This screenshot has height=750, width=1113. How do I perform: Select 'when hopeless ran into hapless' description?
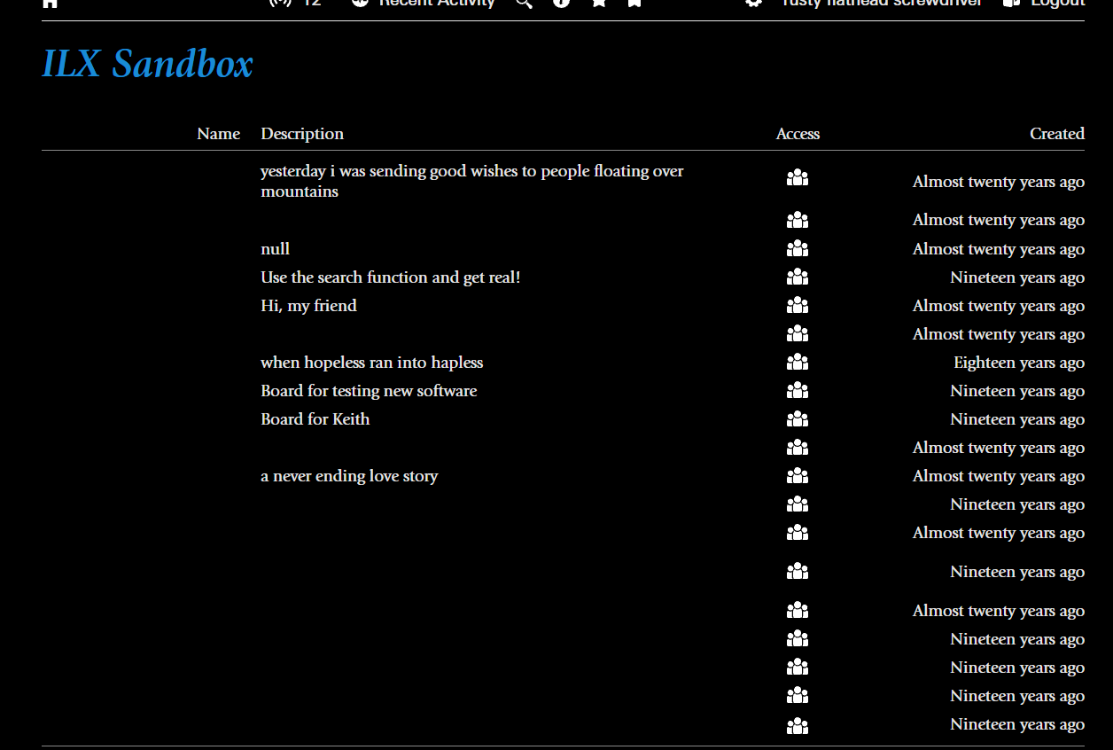[372, 363]
